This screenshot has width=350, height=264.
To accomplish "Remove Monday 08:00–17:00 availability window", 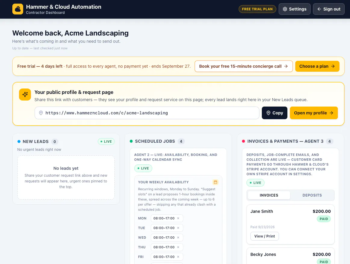I will coord(178,218).
